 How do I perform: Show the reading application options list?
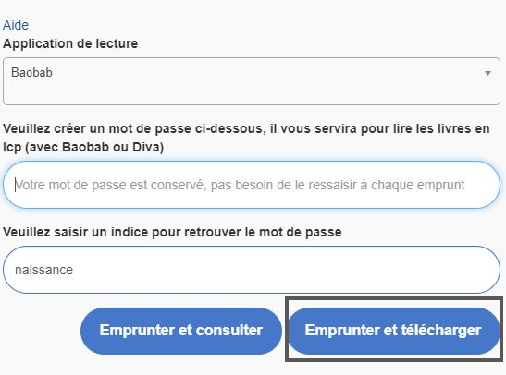click(x=252, y=81)
